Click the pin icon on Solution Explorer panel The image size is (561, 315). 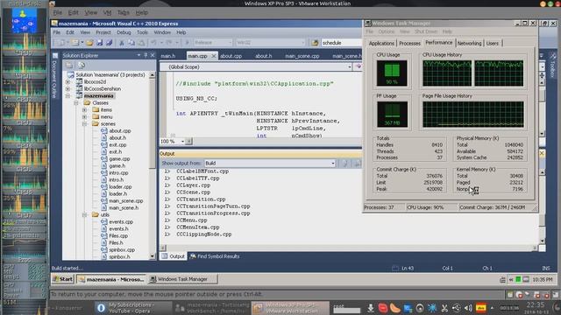click(x=146, y=55)
